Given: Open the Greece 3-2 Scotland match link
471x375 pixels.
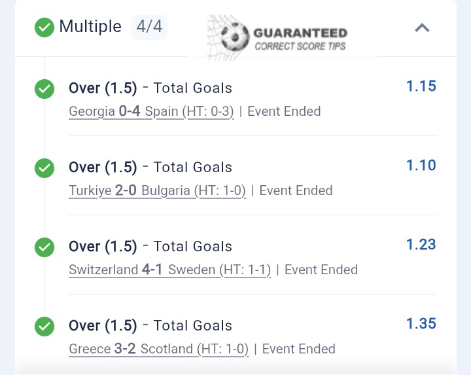Looking at the screenshot, I should [158, 349].
